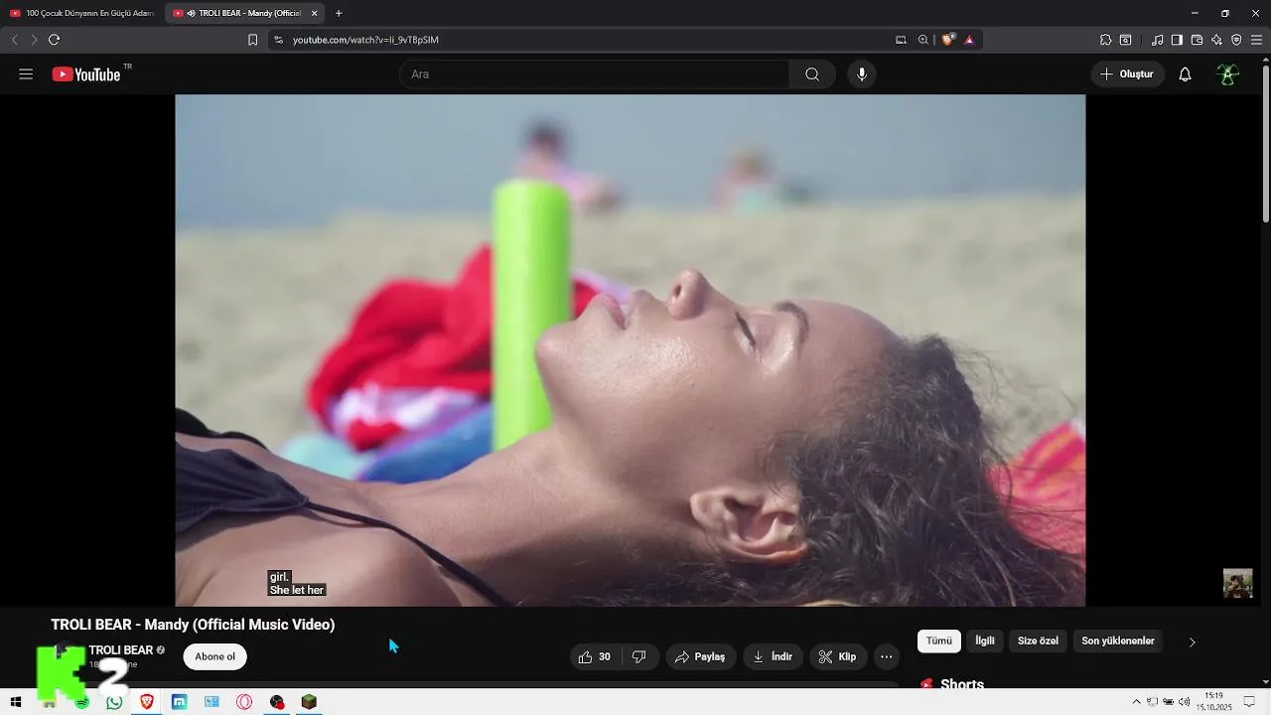Open Brave Shields lion icon
Viewport: 1271px width, 715px height.
coord(947,40)
